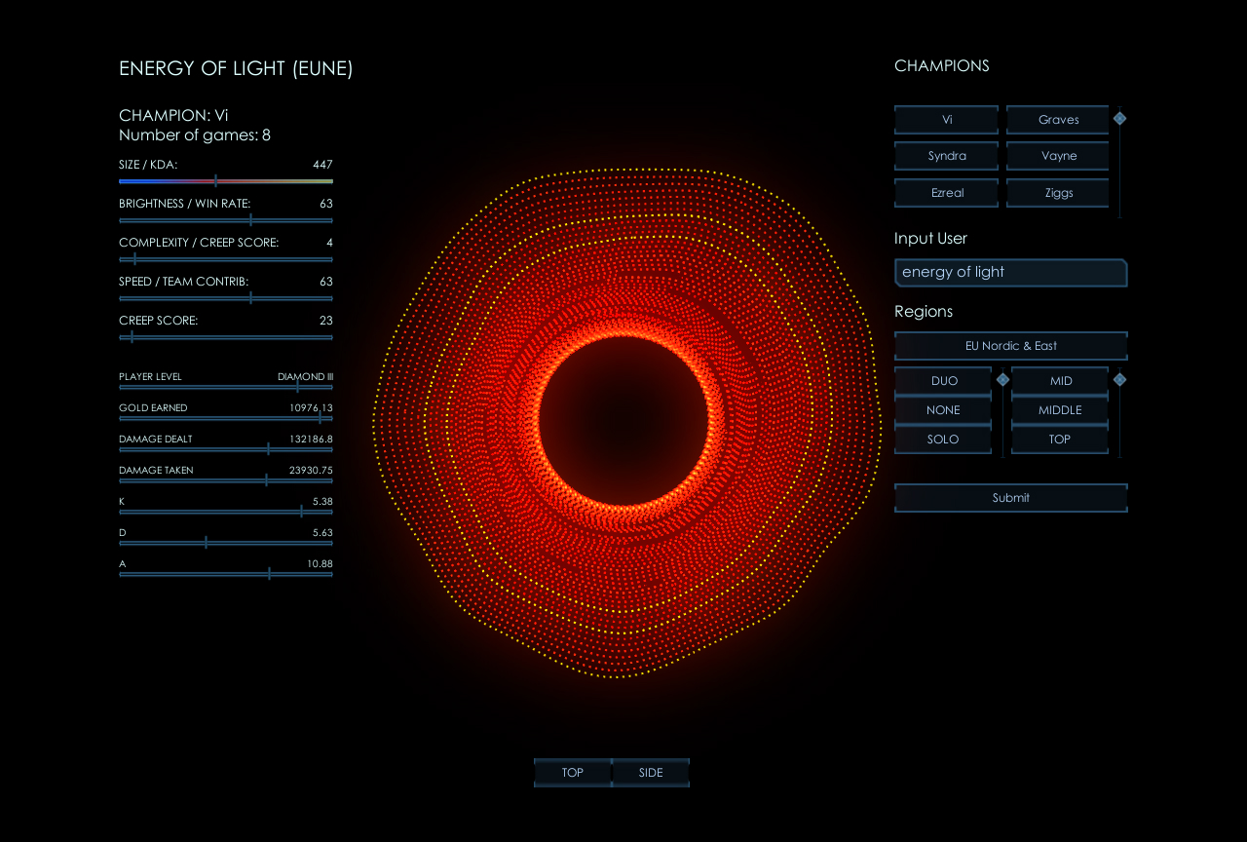Select the NONE queue option

click(943, 410)
